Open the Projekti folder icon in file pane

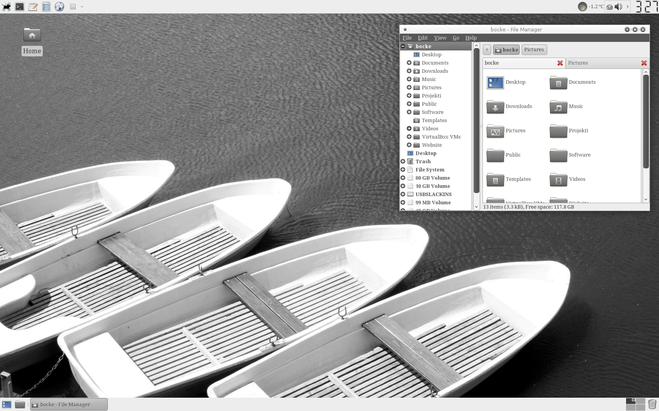point(558,131)
